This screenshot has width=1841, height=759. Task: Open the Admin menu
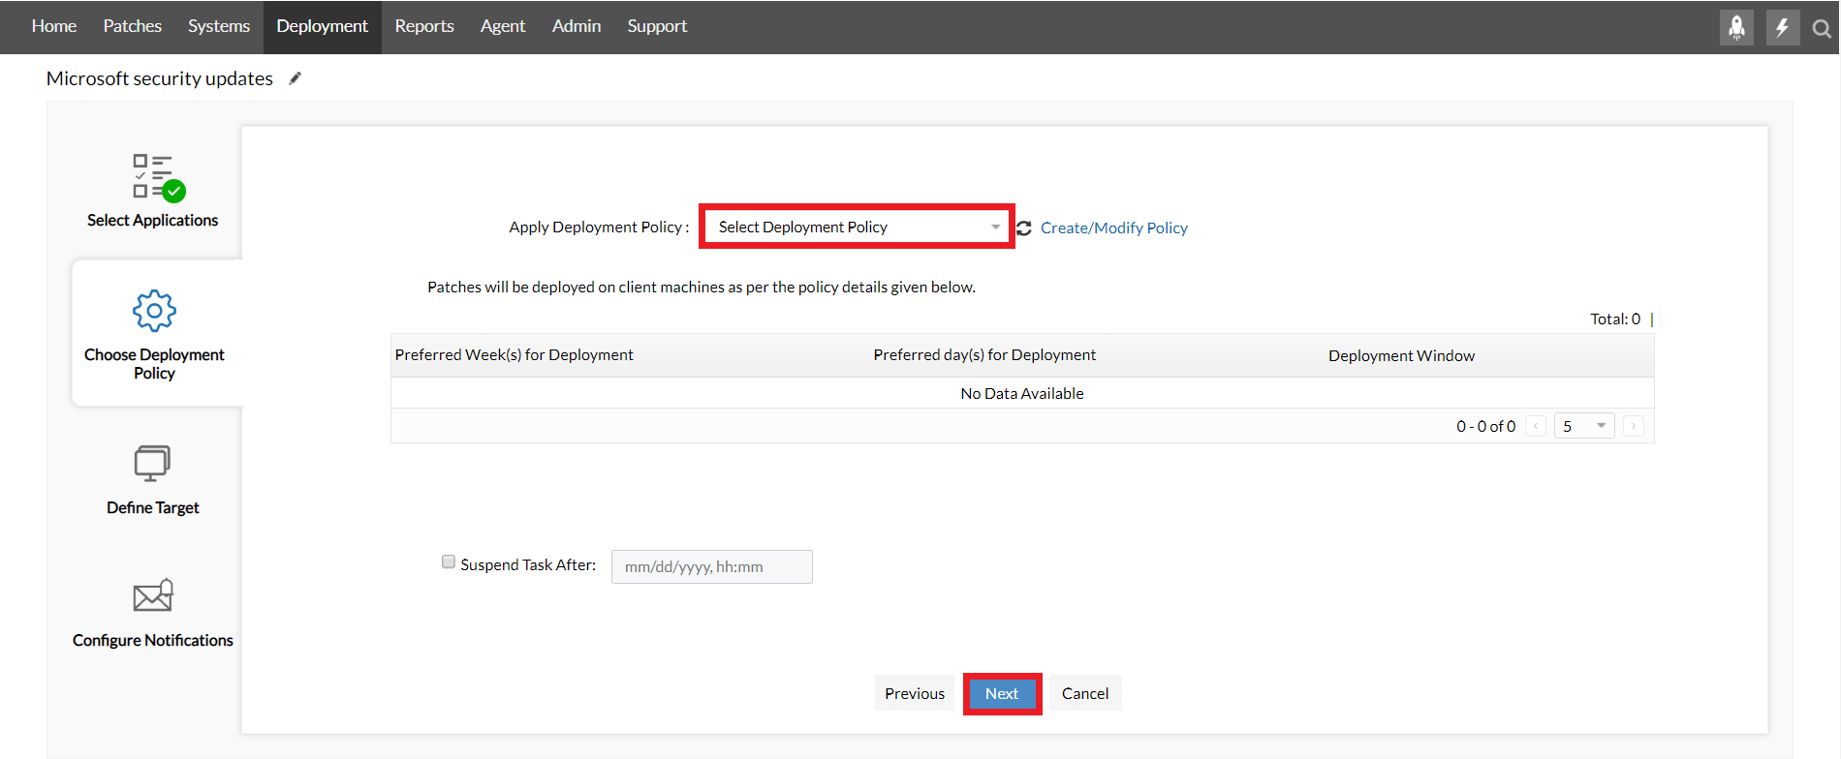pos(577,26)
